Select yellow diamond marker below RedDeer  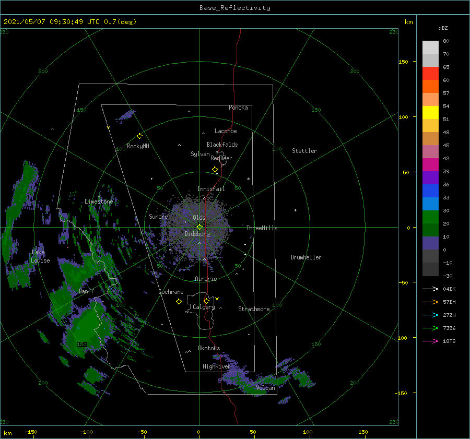(215, 170)
